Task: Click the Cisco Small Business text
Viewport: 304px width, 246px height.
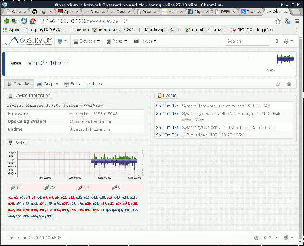Action: click(x=90, y=122)
